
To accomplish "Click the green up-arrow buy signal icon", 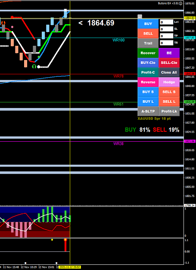I will point(34,67).
